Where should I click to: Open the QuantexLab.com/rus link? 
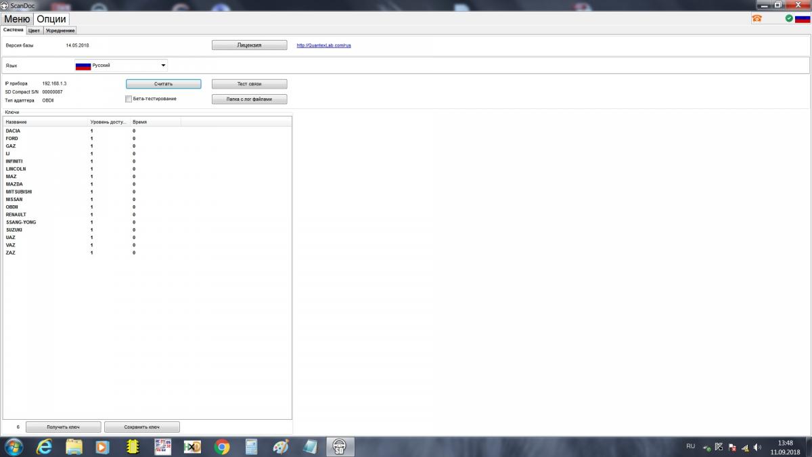pyautogui.click(x=323, y=45)
